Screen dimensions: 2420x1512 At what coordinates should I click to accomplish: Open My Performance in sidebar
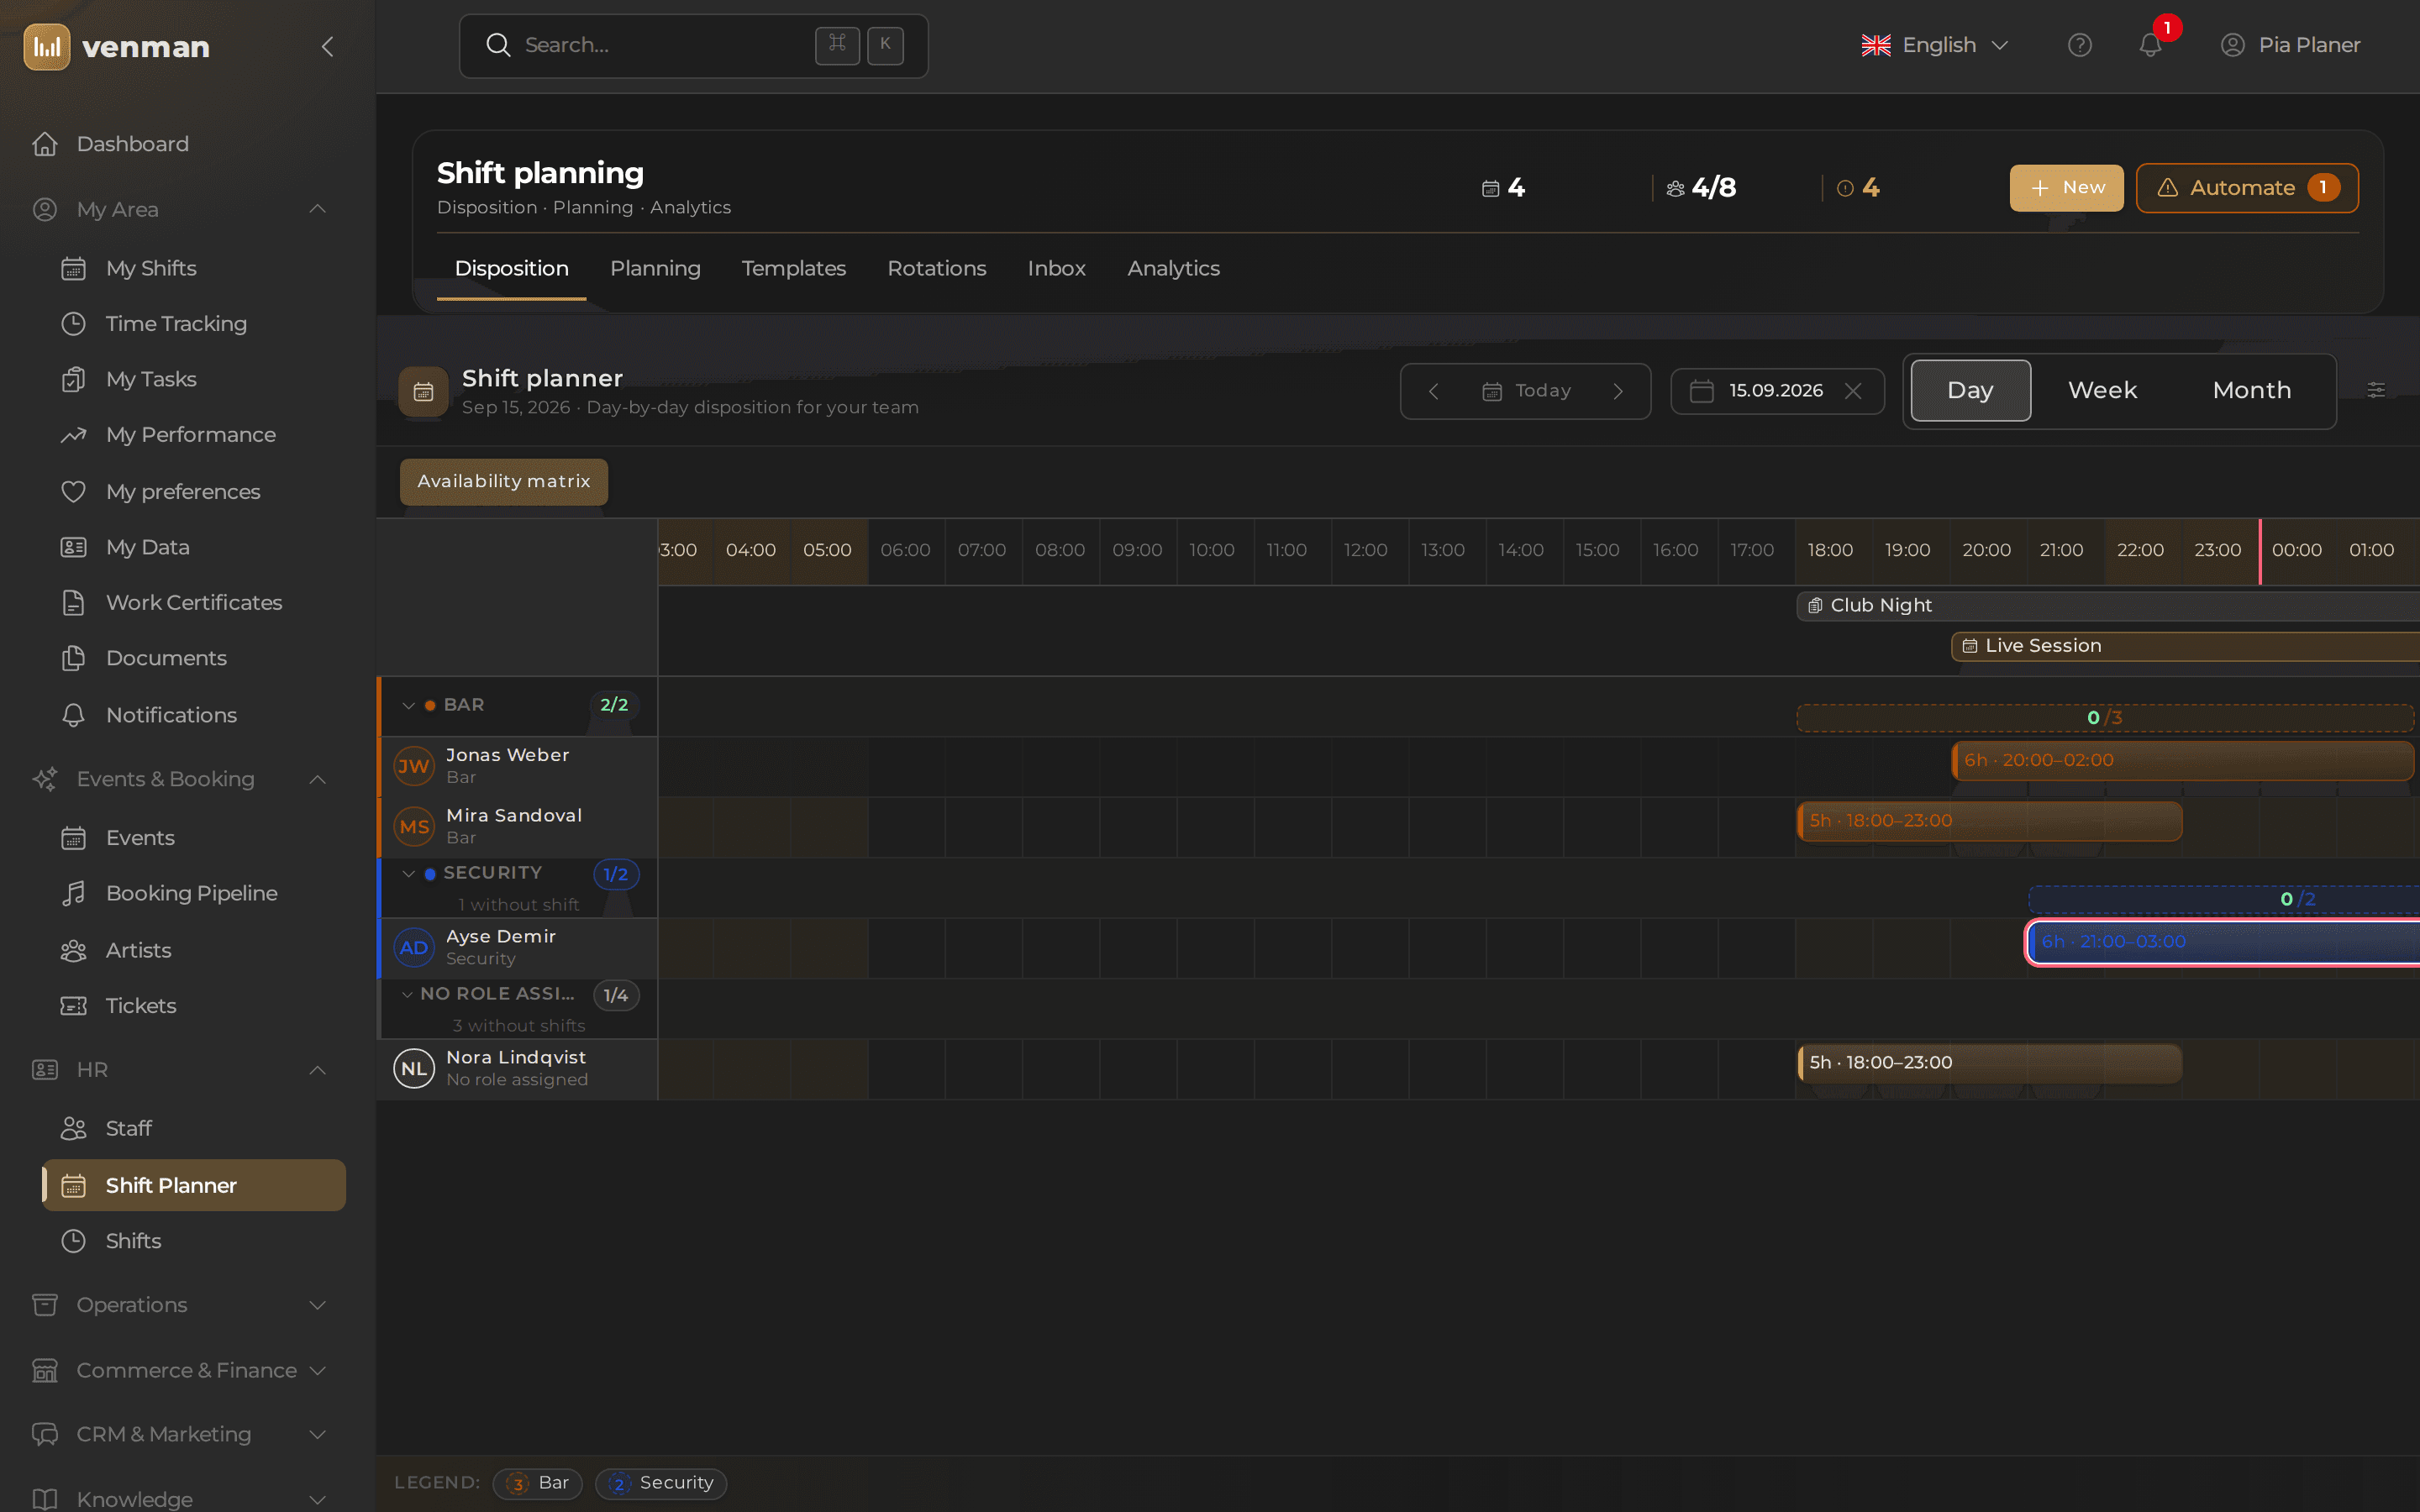[x=196, y=435]
